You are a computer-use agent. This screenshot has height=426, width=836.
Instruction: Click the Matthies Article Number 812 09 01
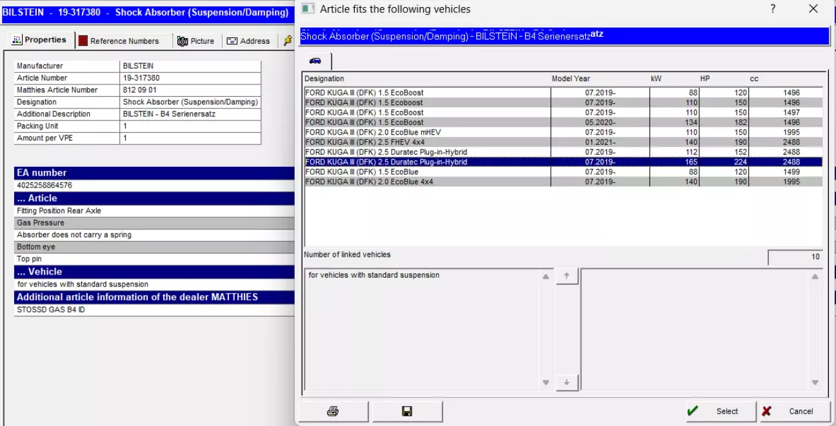tap(190, 90)
